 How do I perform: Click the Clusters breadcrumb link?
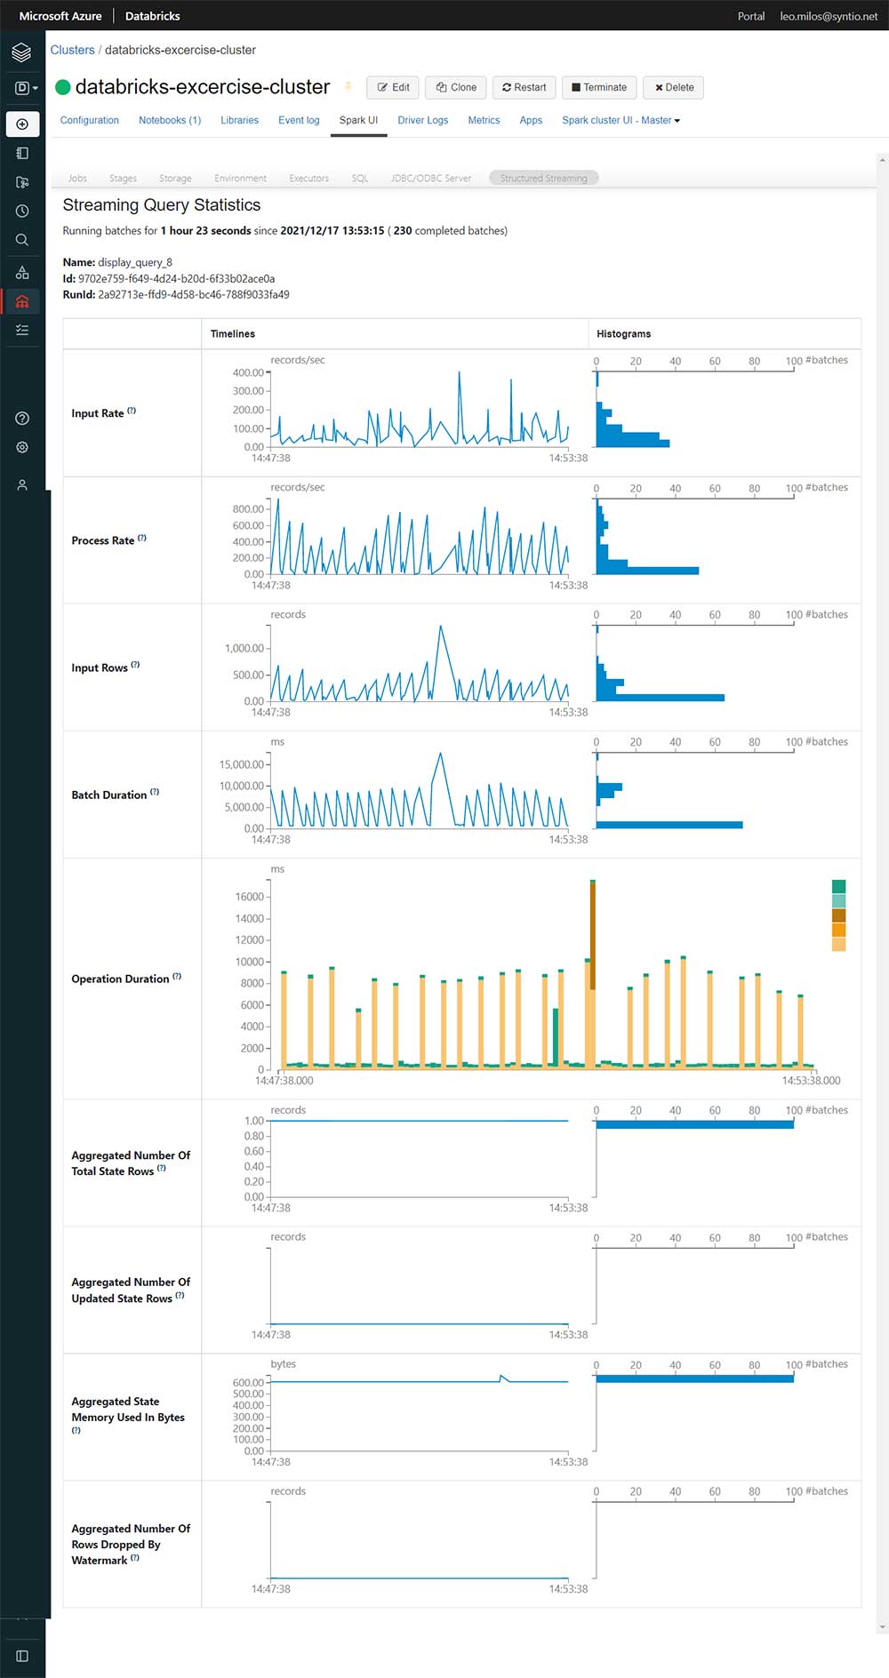click(72, 50)
